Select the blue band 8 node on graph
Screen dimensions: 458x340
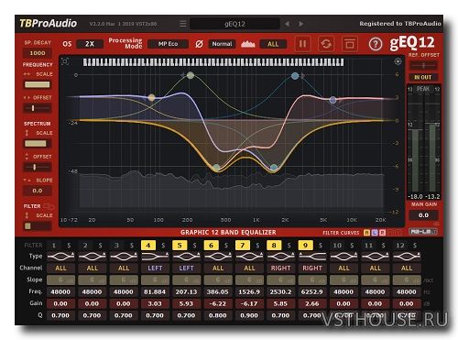[x=295, y=76]
